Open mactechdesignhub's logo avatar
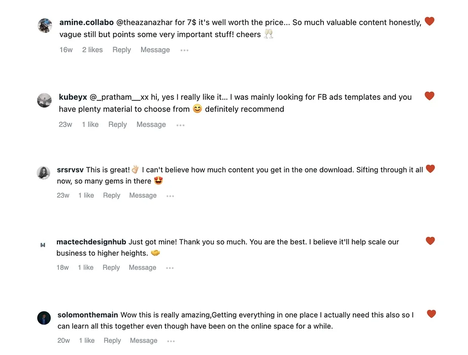468x355 pixels. (x=43, y=245)
